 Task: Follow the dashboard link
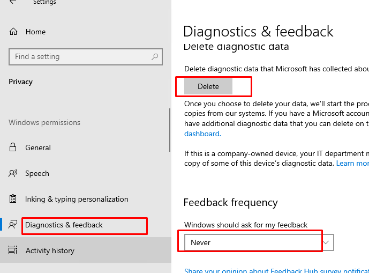tap(202, 134)
